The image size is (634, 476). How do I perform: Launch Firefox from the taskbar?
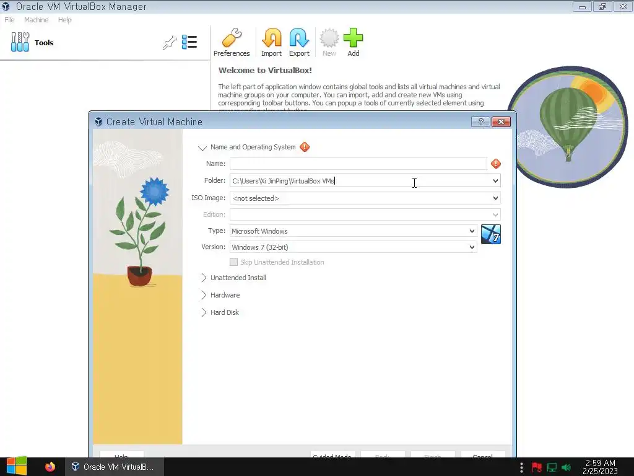tap(50, 467)
